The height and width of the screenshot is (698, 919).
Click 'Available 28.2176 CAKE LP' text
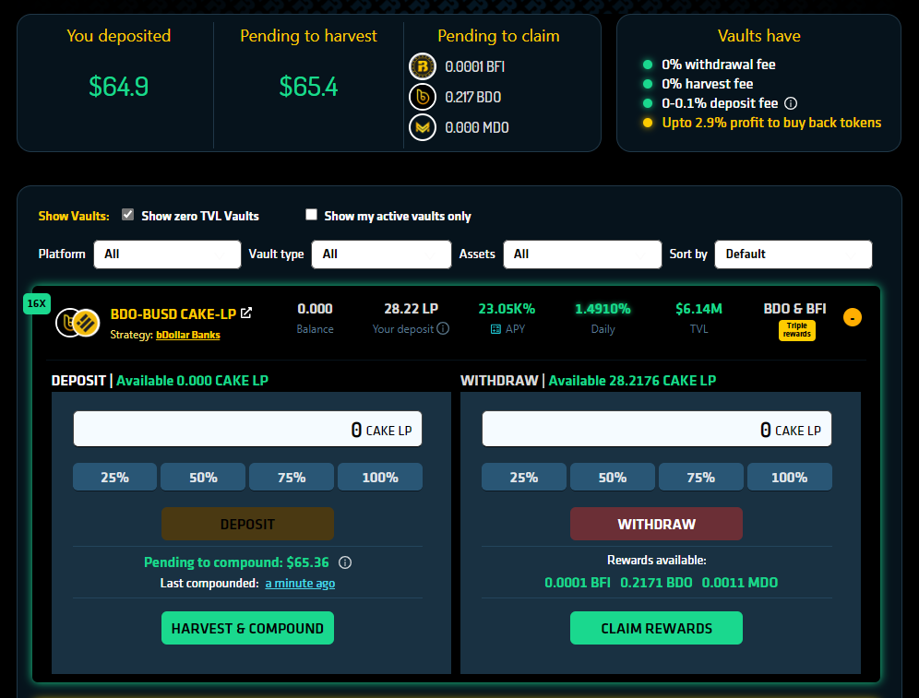coord(632,381)
